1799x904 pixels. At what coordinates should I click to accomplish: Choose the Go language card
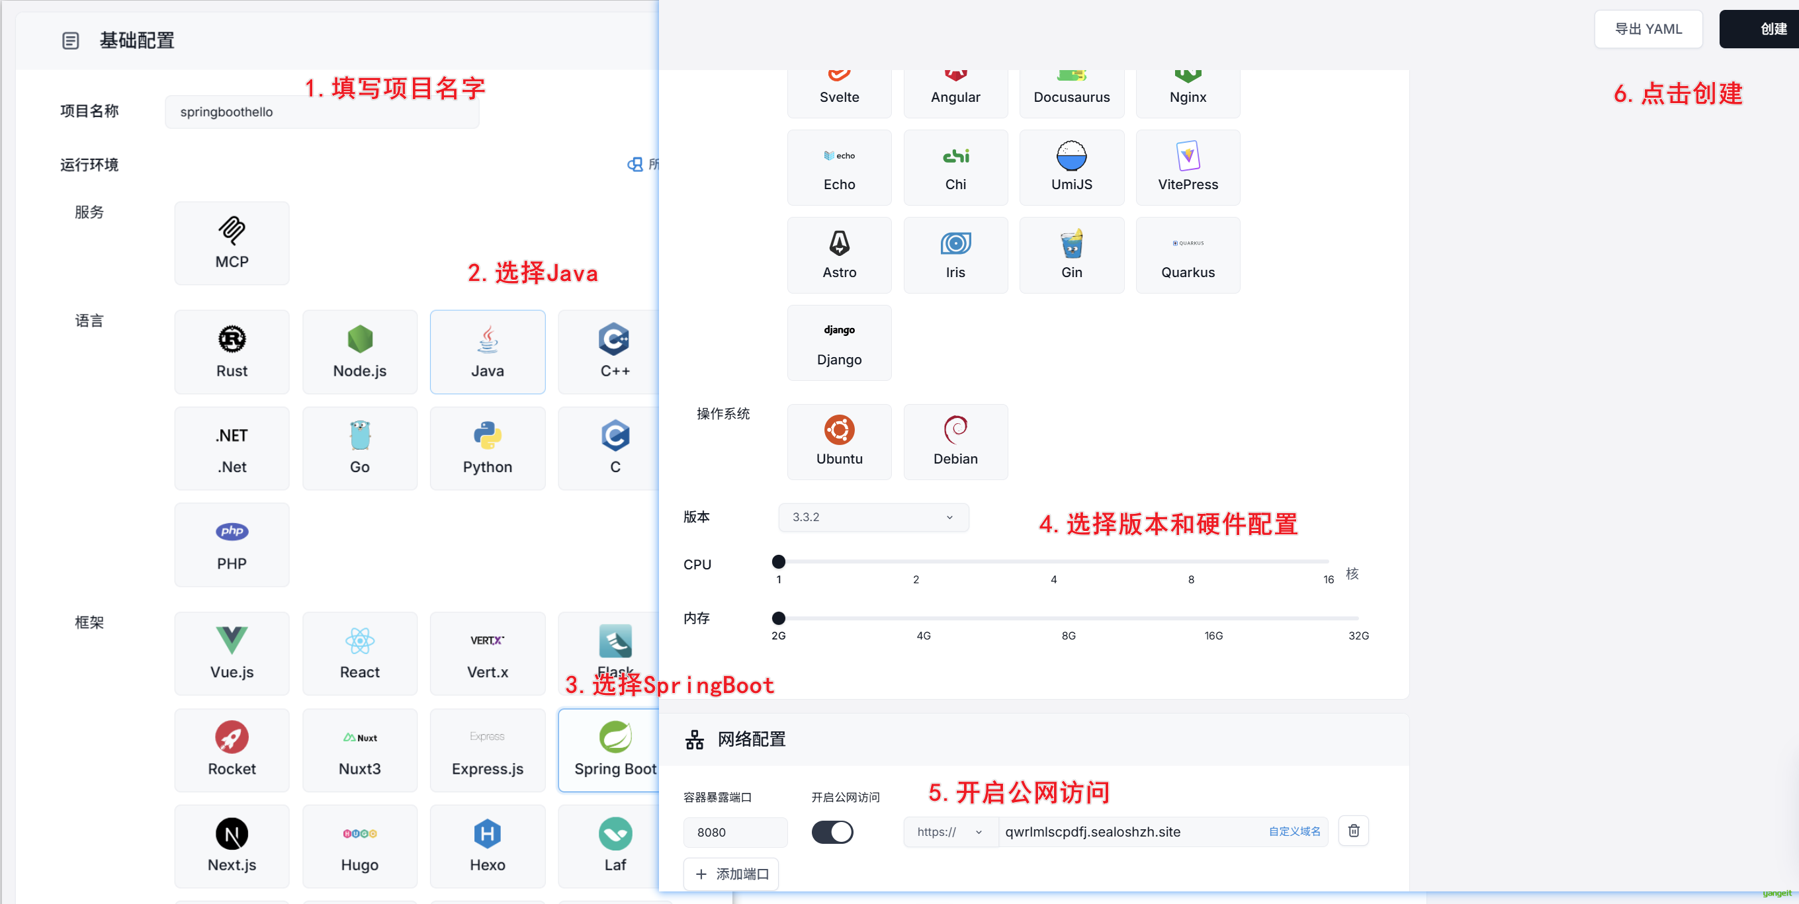[x=360, y=448]
